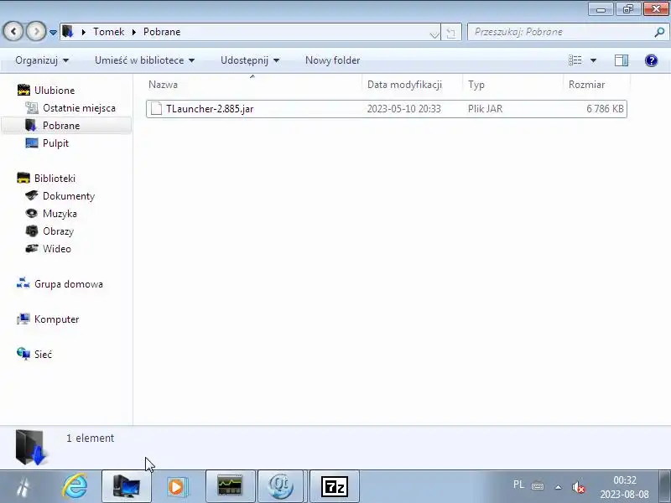
Task: Open the Qt application on taskbar
Action: click(x=281, y=487)
